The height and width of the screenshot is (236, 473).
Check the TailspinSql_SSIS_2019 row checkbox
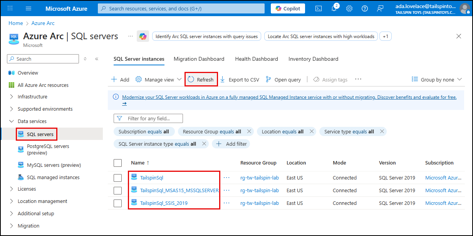click(x=117, y=203)
